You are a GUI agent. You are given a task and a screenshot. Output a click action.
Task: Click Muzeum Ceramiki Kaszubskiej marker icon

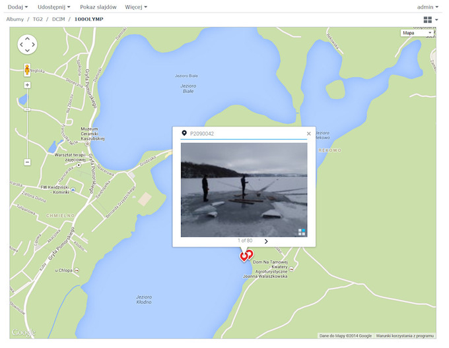(87, 144)
